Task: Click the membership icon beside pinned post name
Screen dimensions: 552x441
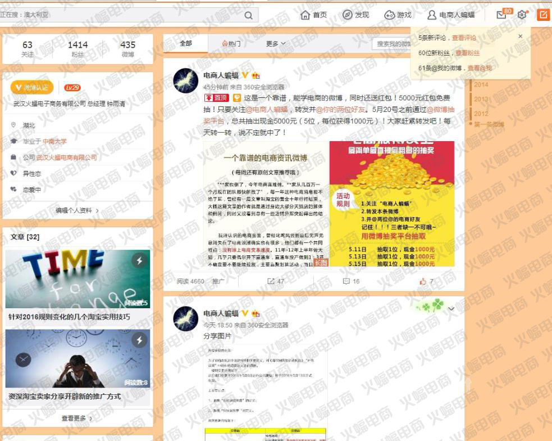Action: [256, 75]
